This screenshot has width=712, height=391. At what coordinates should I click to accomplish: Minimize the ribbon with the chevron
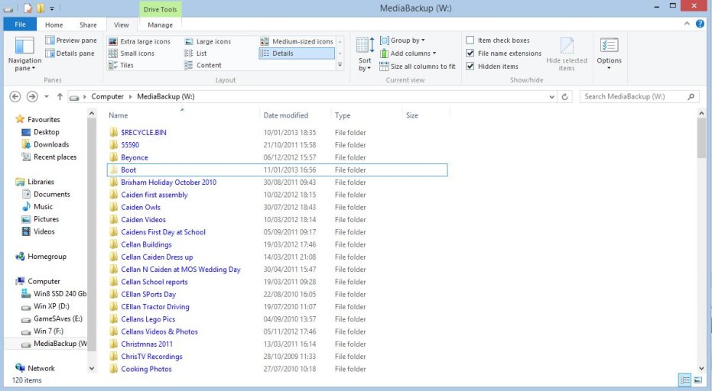(x=687, y=24)
